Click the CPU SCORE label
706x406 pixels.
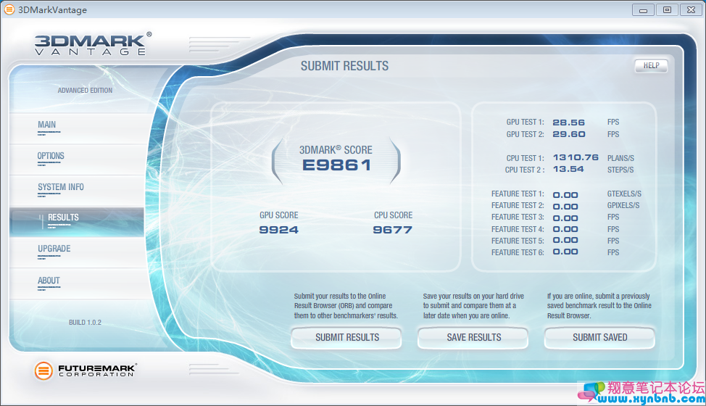point(393,215)
